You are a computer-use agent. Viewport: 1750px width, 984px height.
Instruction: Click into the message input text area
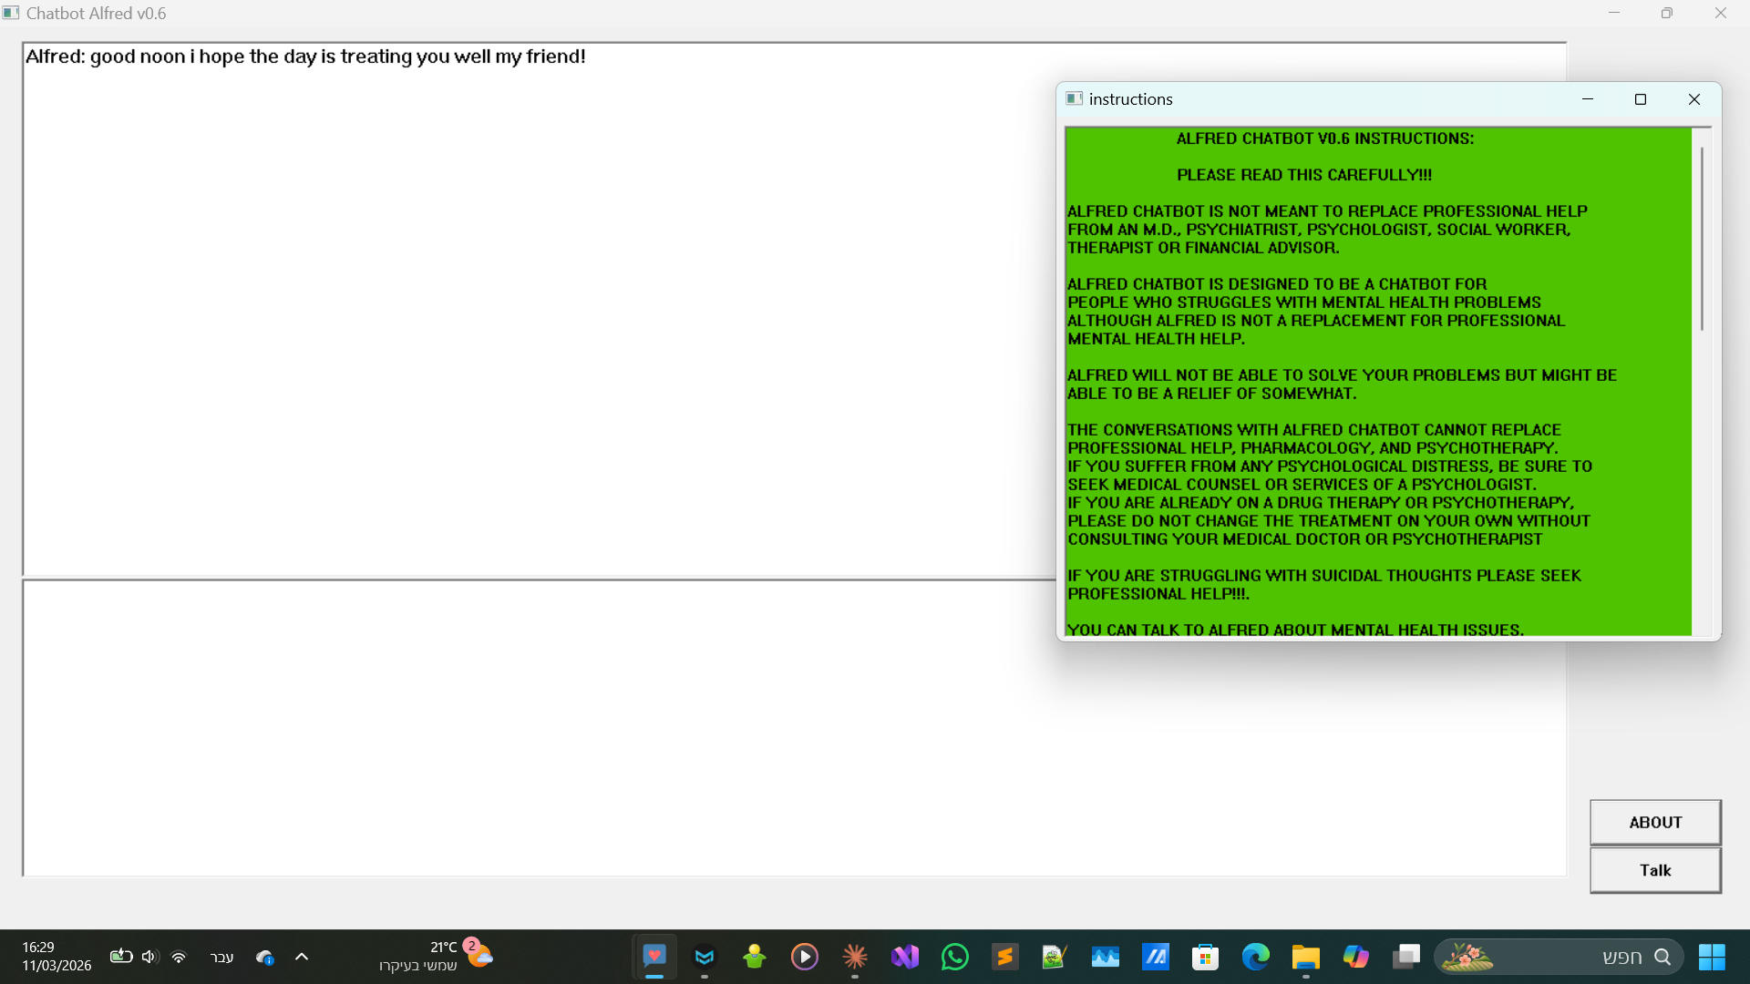click(x=538, y=728)
